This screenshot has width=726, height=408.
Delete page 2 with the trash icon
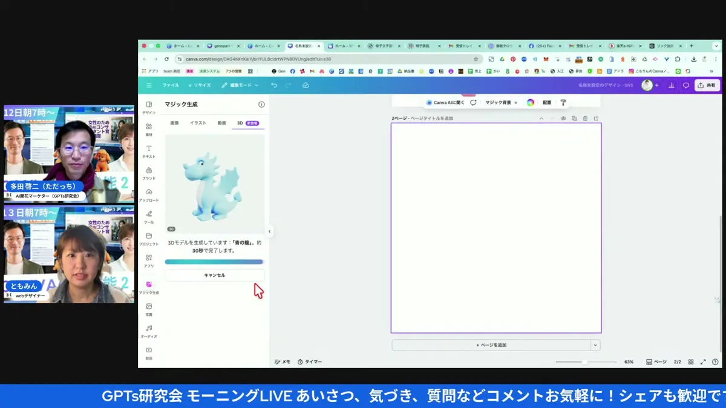(x=585, y=118)
